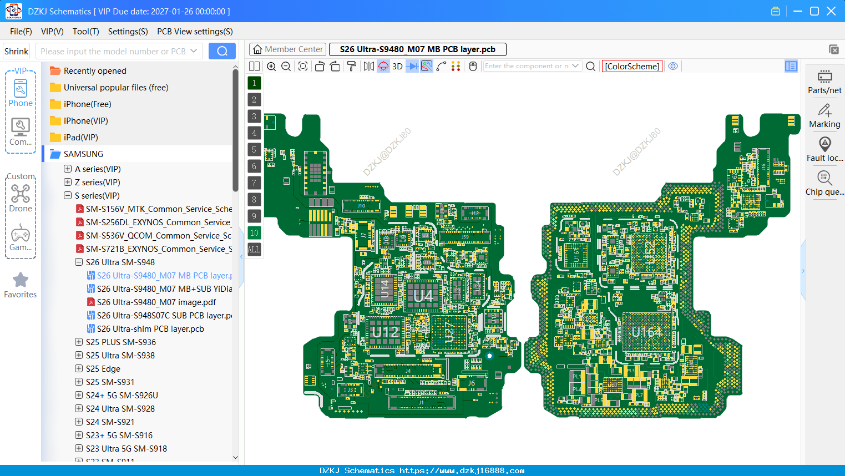Image resolution: width=845 pixels, height=476 pixels.
Task: Expand the Z series(VIP) node
Action: (x=68, y=182)
